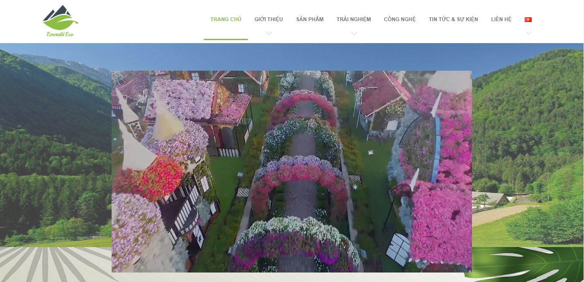Click the flower garden video in the center
This screenshot has width=584, height=282.
click(292, 172)
